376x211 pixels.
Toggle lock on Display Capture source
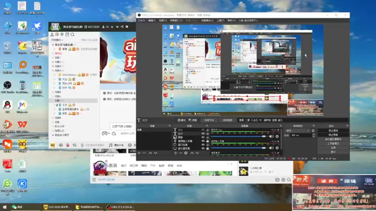[207, 149]
